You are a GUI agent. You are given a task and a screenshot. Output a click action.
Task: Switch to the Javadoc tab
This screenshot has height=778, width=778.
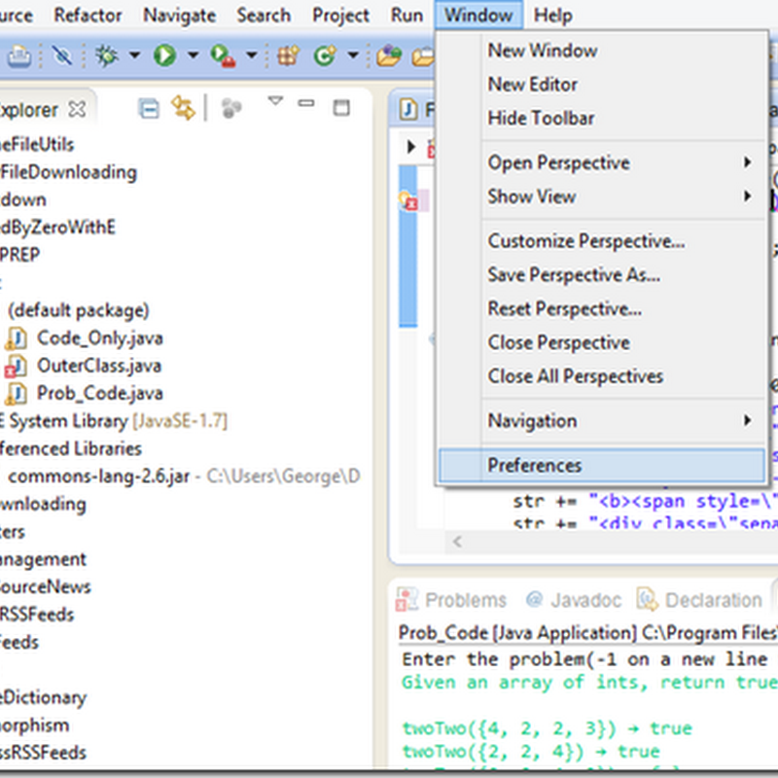[574, 600]
